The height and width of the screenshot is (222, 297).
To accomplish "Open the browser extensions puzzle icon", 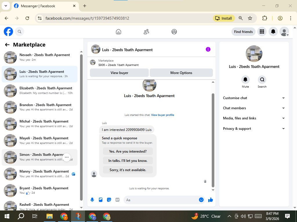I will pyautogui.click(x=265, y=18).
